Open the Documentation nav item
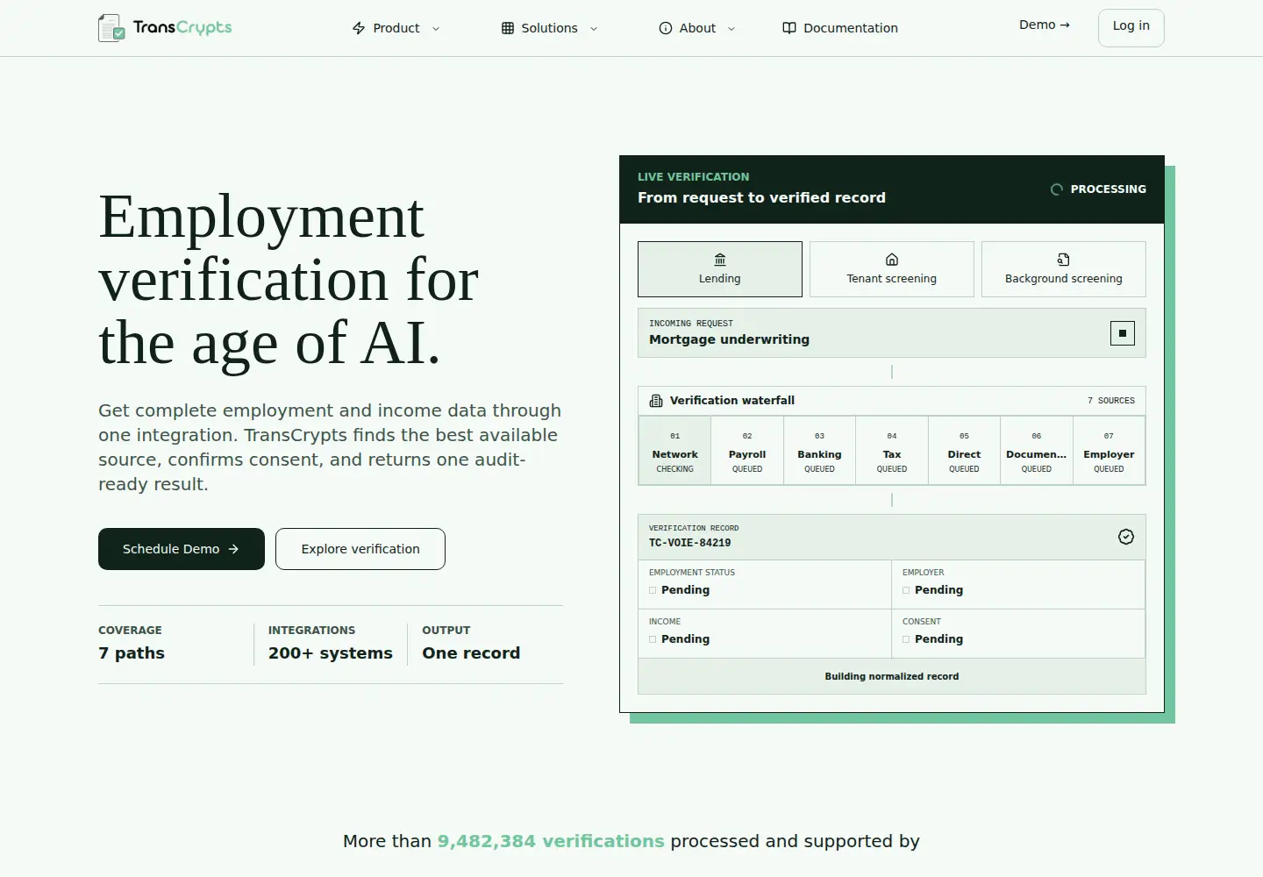The height and width of the screenshot is (877, 1263). 840,28
